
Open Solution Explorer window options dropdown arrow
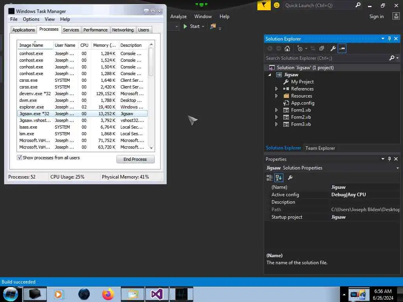[x=383, y=39]
